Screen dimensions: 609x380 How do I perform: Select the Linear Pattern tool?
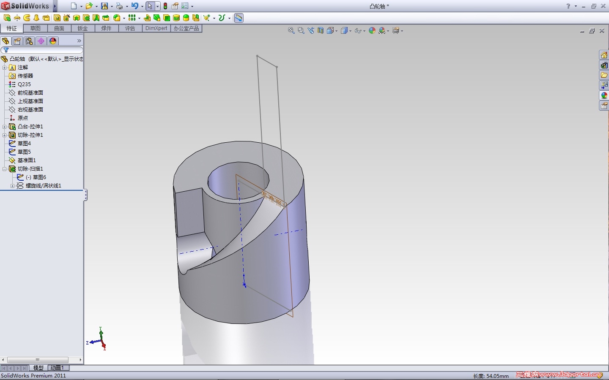tap(132, 18)
